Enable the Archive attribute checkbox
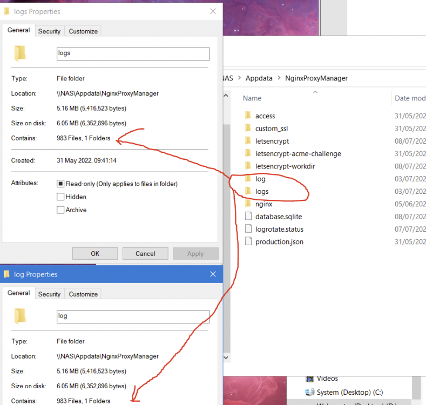426x405 pixels. [x=60, y=210]
